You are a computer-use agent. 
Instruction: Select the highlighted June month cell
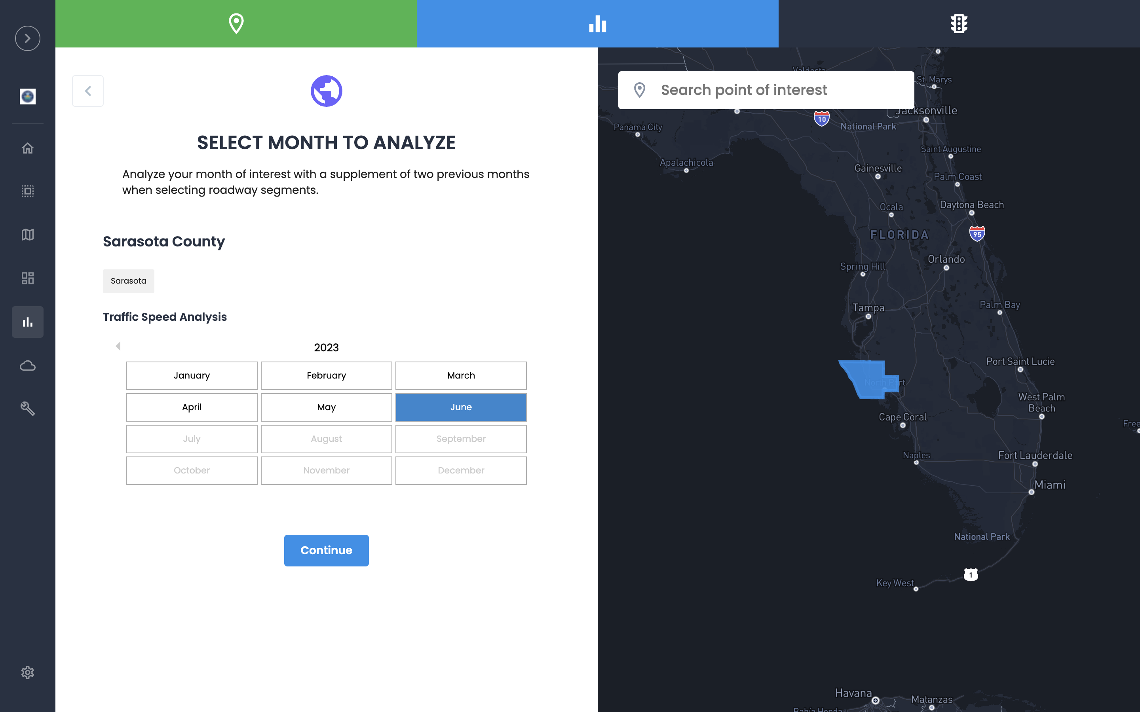461,407
